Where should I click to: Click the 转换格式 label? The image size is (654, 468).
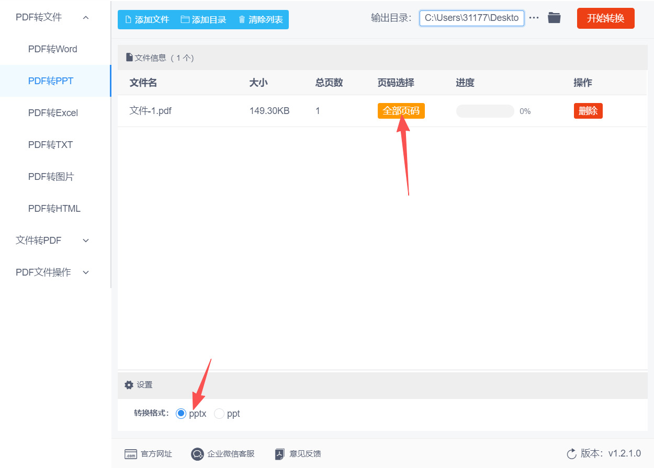[152, 414]
